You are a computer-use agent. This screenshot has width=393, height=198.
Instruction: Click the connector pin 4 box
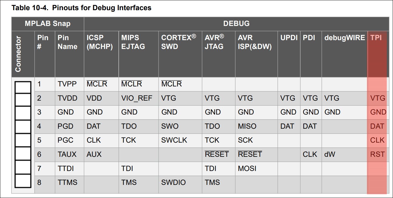tap(23, 127)
